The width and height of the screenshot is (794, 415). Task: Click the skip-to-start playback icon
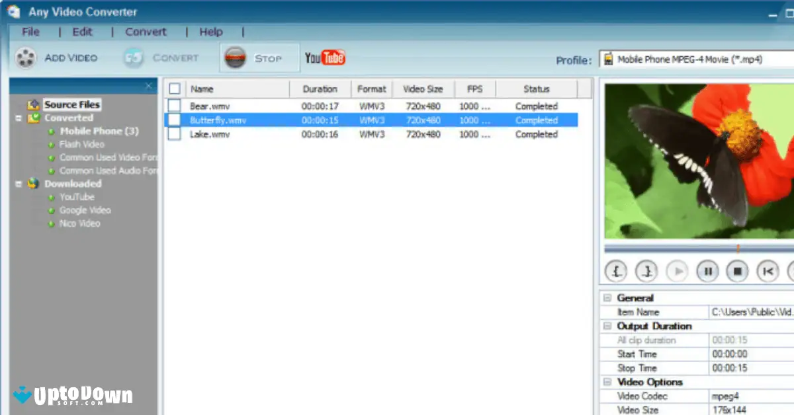tap(768, 271)
